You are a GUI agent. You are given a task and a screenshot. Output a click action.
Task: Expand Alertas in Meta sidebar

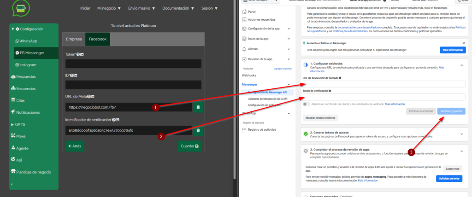click(x=289, y=49)
